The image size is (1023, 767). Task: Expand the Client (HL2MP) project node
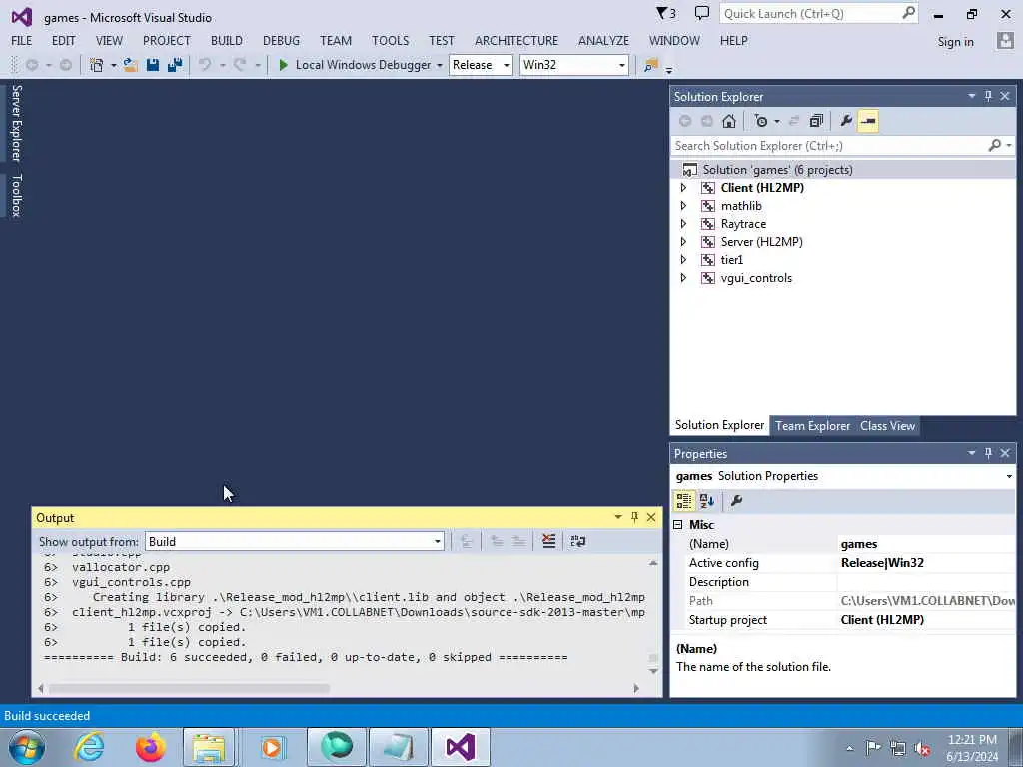pos(683,188)
